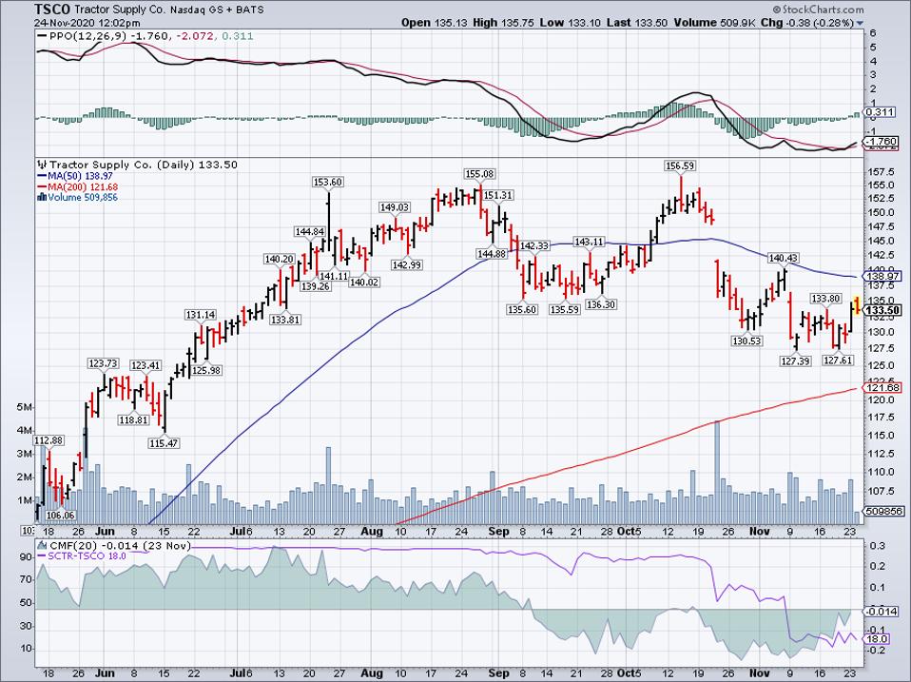Click the 123.73 price label
The image size is (911, 682).
pos(103,363)
